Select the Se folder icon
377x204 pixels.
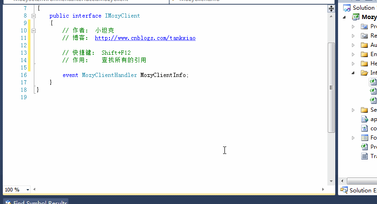[364, 110]
